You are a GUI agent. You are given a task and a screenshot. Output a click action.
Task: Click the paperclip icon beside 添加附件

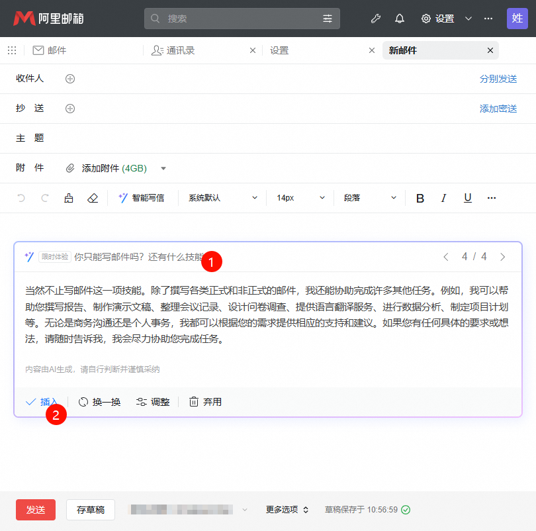[x=69, y=168]
